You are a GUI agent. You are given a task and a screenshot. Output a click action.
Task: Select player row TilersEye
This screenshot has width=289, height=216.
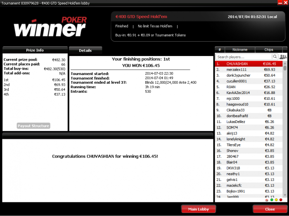pos(249,145)
